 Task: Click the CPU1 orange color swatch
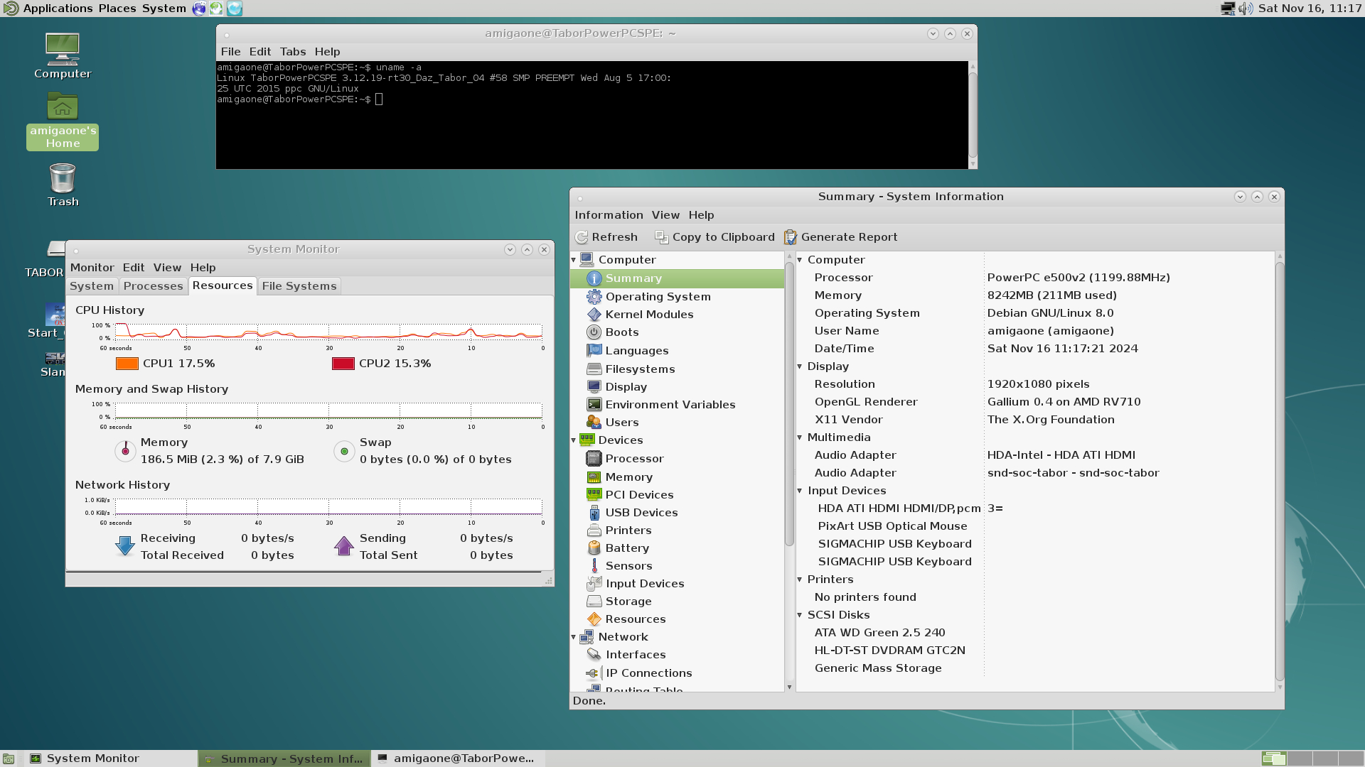tap(127, 364)
